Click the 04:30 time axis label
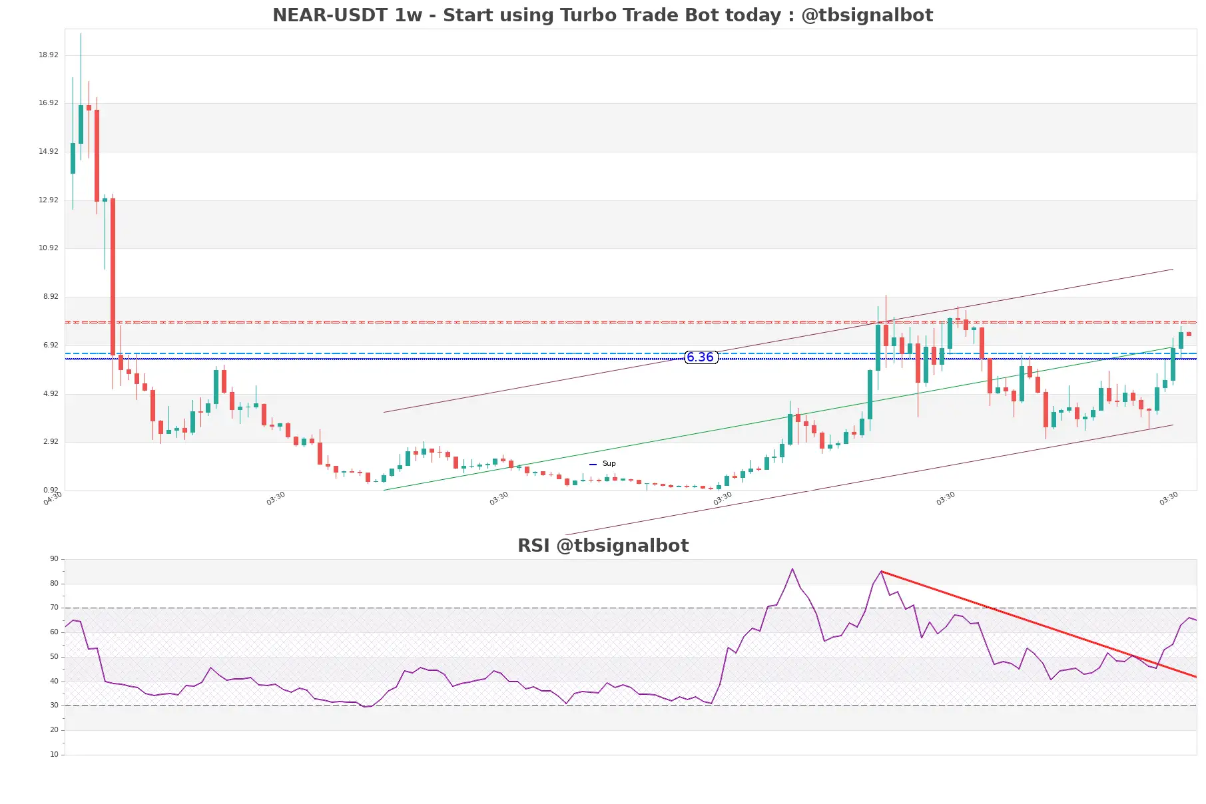Image resolution: width=1206 pixels, height=804 pixels. tap(53, 499)
